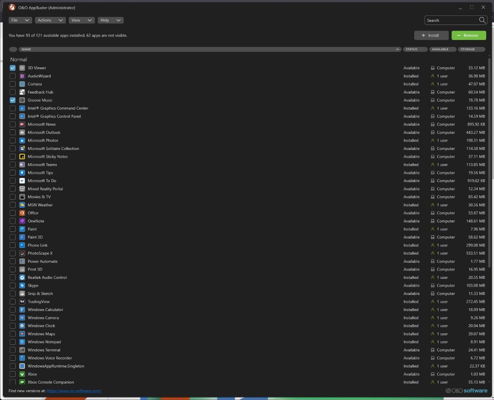
Task: Check the Microsoft Tips checkbox
Action: pyautogui.click(x=13, y=173)
